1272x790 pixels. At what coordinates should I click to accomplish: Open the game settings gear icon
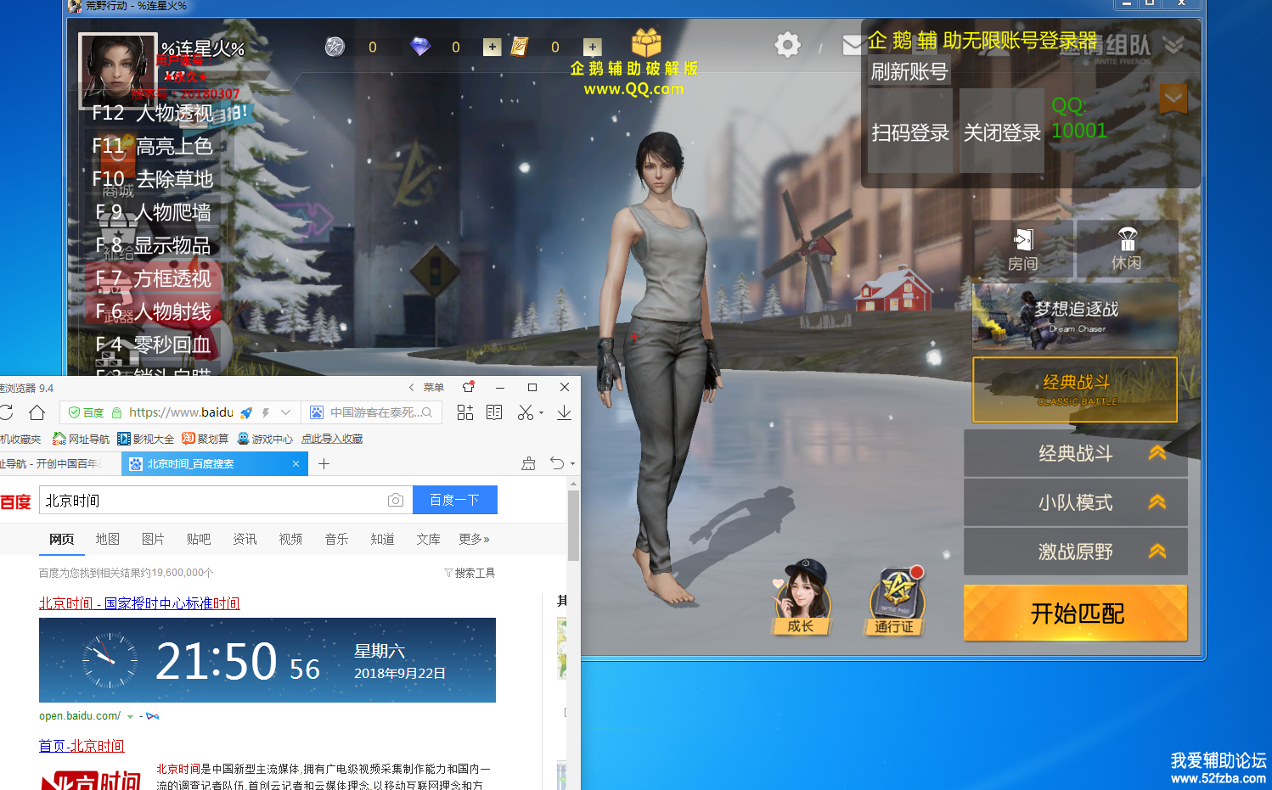(787, 45)
